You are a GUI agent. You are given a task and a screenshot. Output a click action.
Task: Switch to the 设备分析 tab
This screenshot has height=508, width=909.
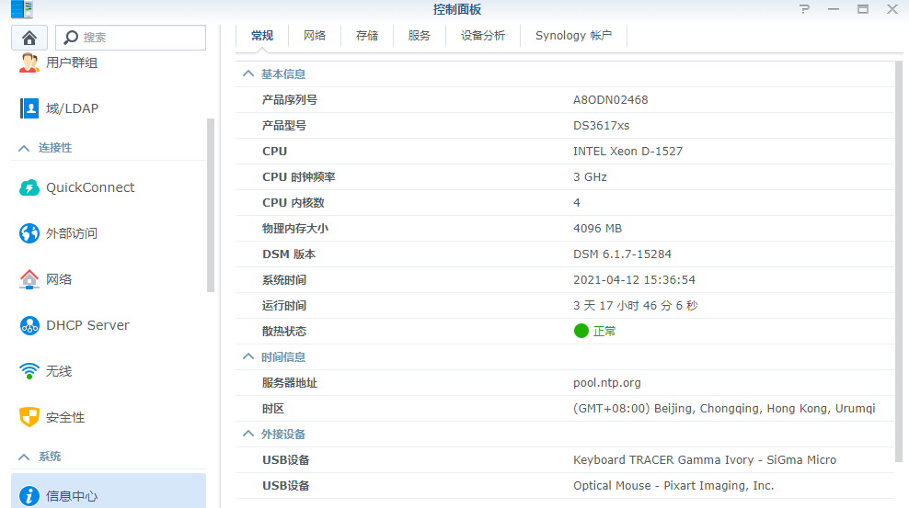(x=483, y=36)
